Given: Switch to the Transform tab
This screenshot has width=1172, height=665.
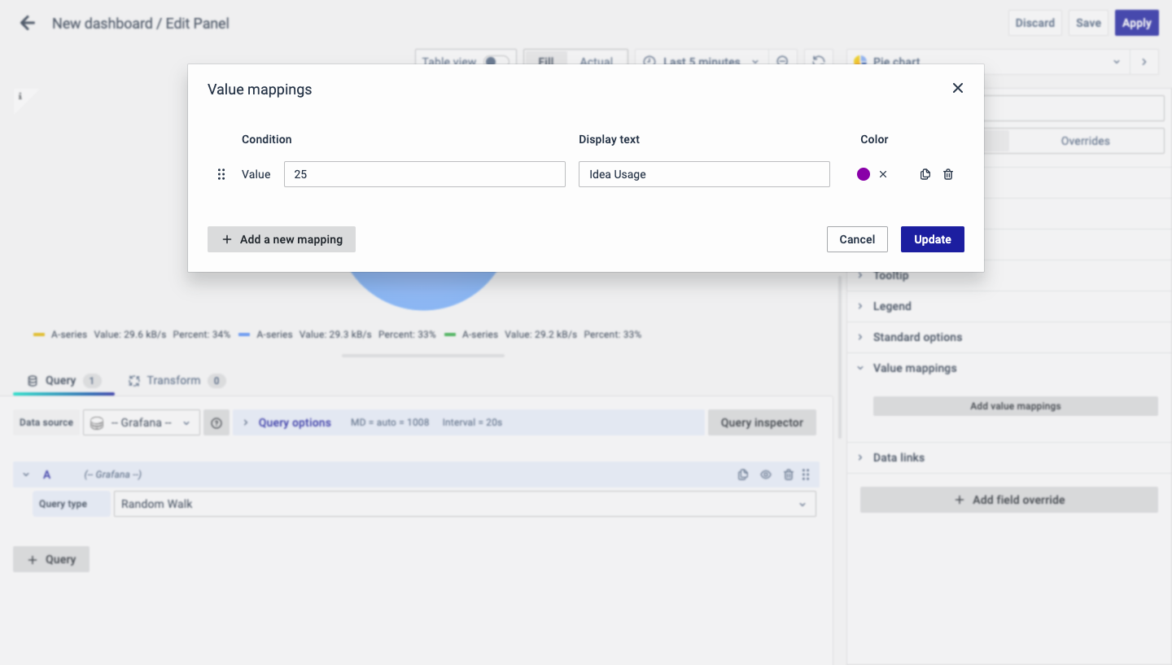Looking at the screenshot, I should (173, 380).
